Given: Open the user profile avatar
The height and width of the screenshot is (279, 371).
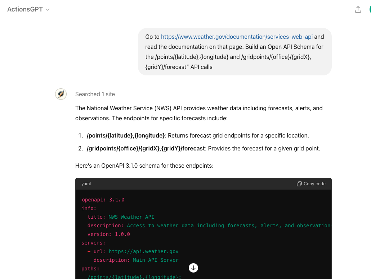Looking at the screenshot, I should pyautogui.click(x=370, y=10).
